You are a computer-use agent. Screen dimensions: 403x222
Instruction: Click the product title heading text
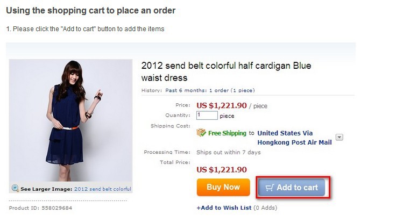[226, 71]
